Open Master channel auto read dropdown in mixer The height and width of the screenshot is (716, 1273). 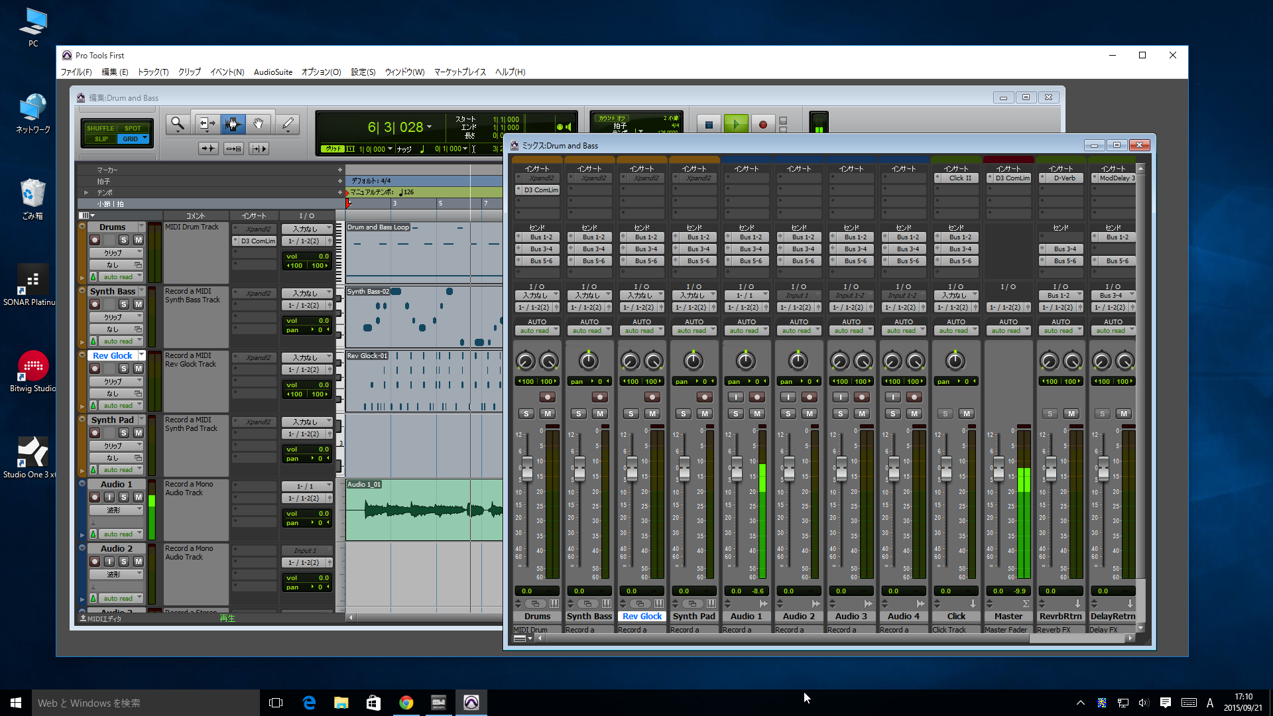(1008, 331)
